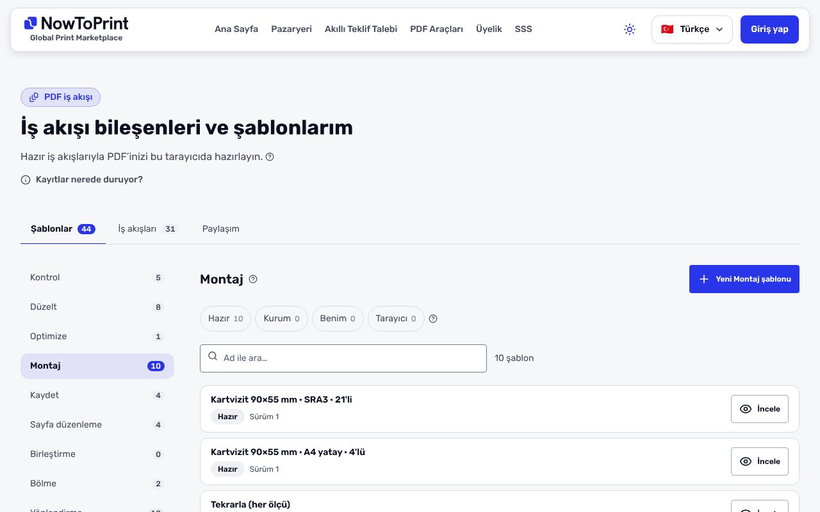
Task: Toggle the Hazır filter chip
Action: pyautogui.click(x=225, y=319)
